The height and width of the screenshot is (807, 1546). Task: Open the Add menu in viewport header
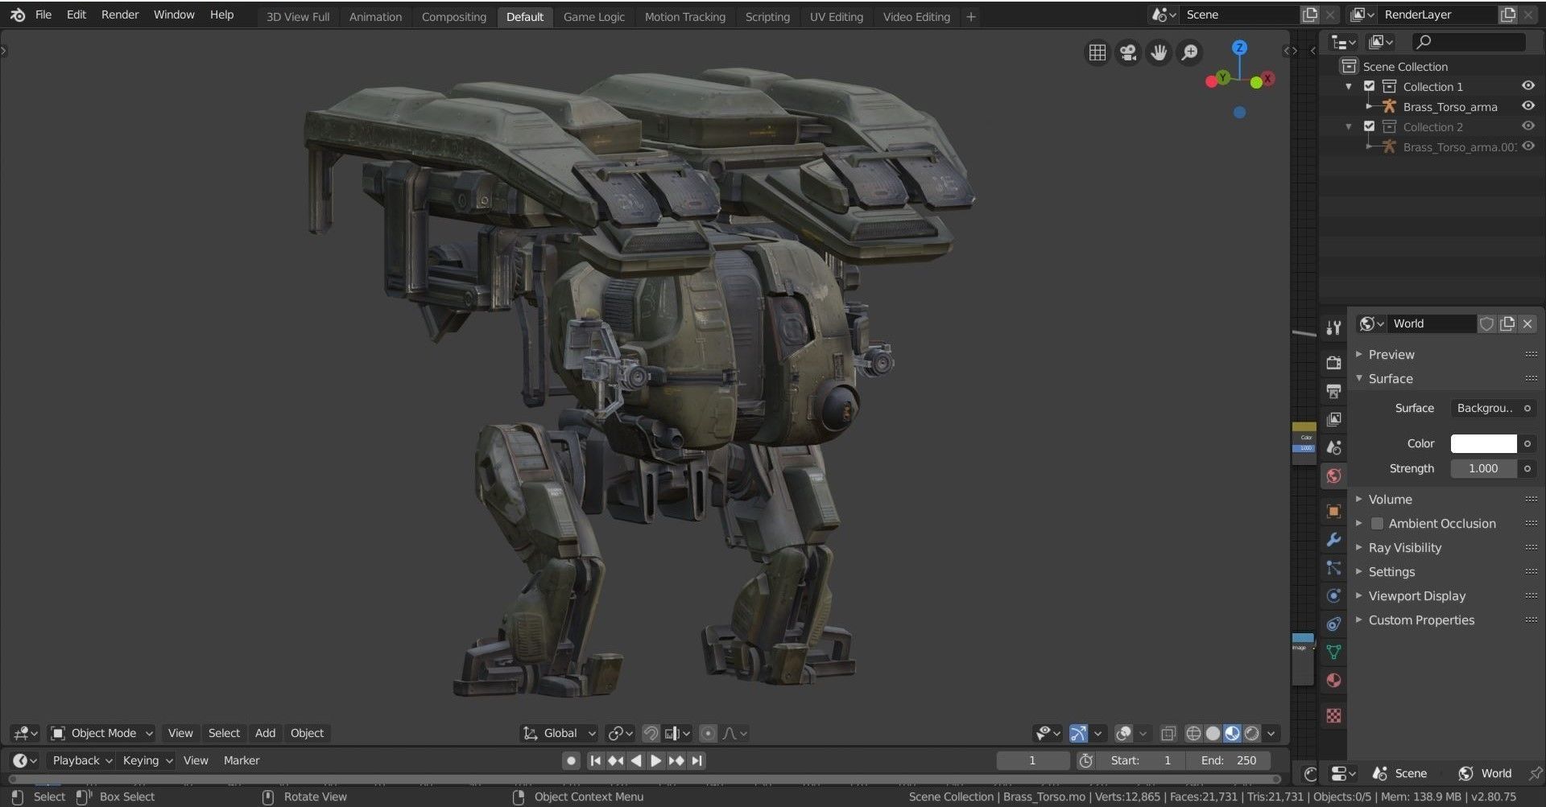pos(265,733)
